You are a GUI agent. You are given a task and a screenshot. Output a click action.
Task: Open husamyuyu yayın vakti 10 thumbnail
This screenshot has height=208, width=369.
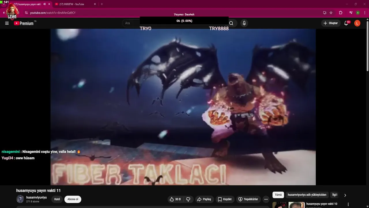click(289, 205)
